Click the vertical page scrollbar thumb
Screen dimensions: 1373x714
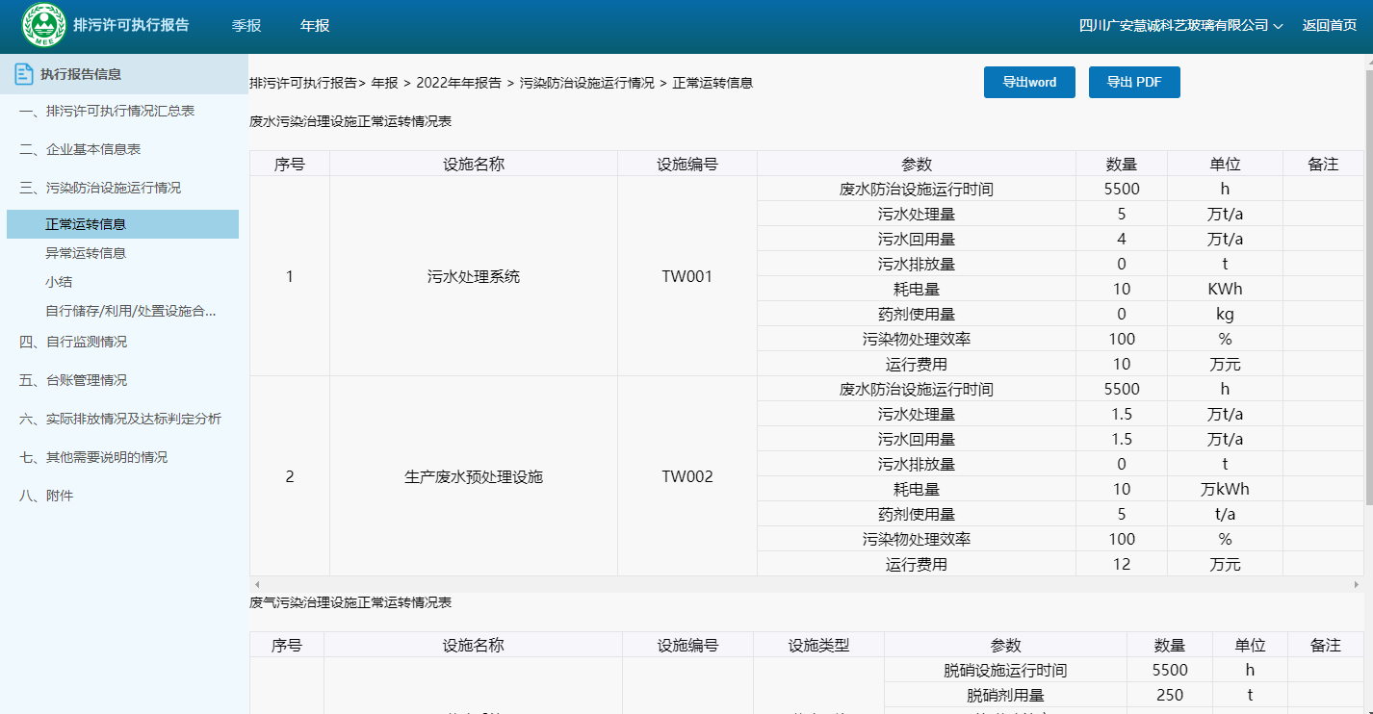(x=1368, y=289)
